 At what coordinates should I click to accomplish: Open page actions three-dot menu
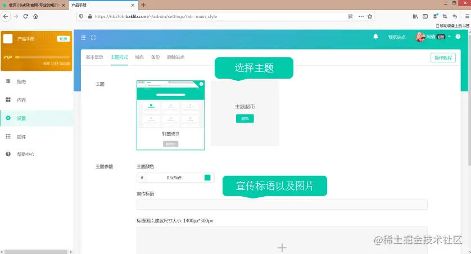361,16
